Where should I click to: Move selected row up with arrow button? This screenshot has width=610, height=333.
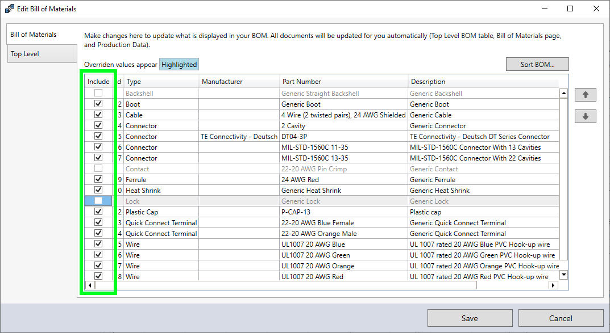tap(585, 95)
